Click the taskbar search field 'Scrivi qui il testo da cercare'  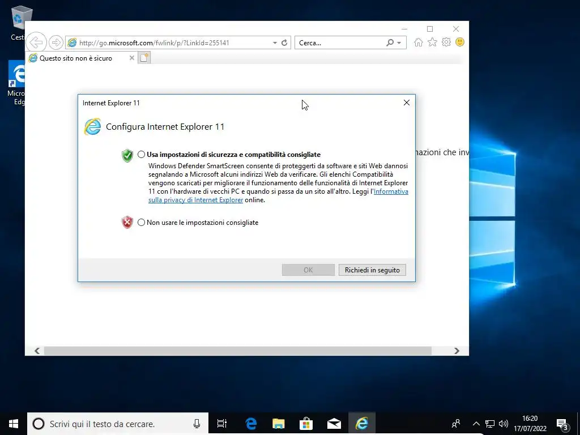[x=118, y=424]
